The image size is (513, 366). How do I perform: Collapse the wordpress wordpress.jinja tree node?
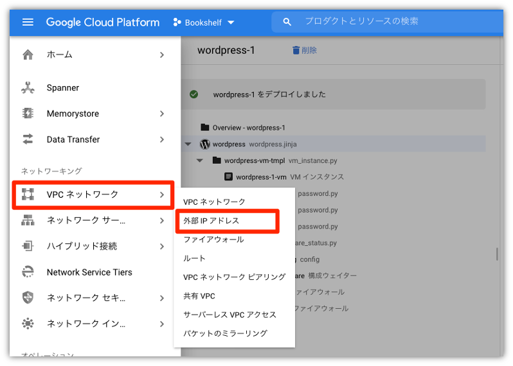tap(188, 144)
